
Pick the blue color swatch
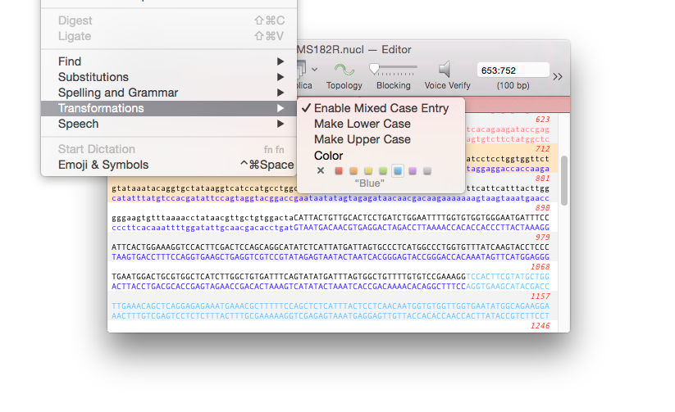[398, 170]
